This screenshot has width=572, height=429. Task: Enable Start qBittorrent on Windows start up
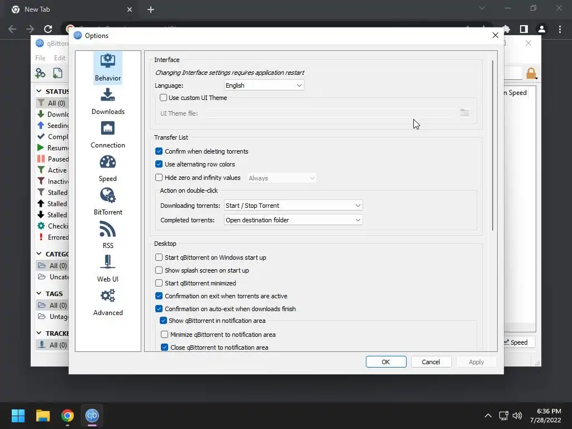(159, 258)
